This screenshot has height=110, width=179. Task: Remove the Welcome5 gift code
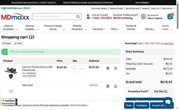(108, 86)
